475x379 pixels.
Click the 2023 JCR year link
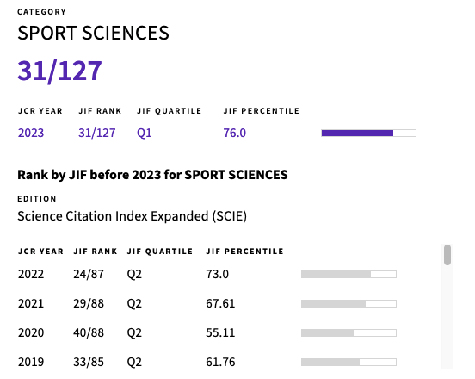point(31,133)
